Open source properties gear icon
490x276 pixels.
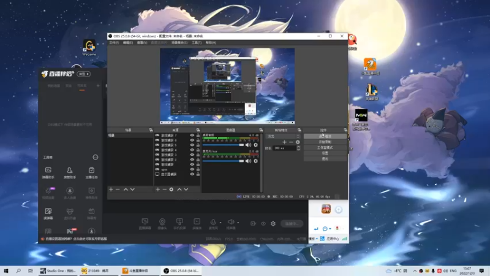coord(171,190)
